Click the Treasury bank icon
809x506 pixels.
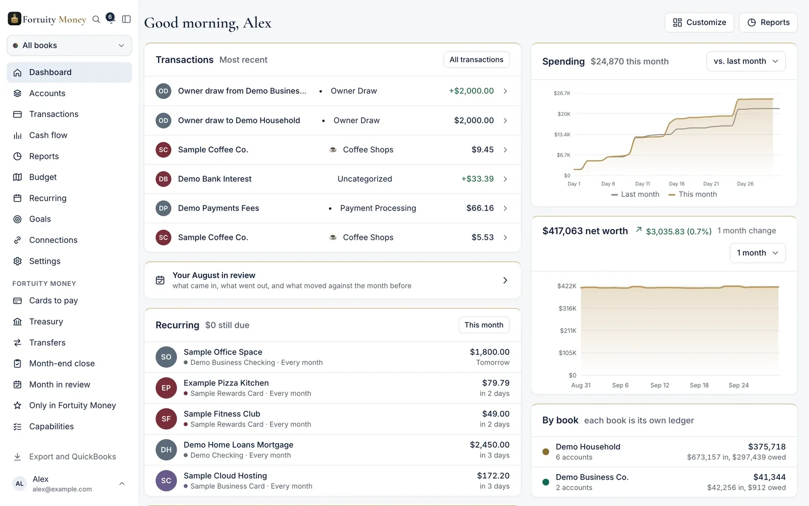tap(18, 322)
